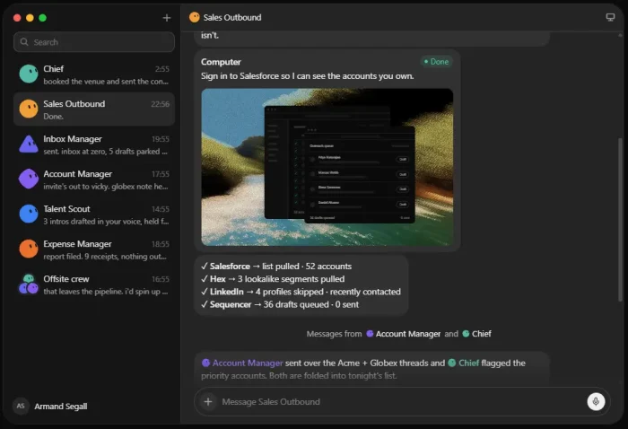628x429 pixels.
Task: Click the Sequencer drafts queued line
Action: coord(280,305)
